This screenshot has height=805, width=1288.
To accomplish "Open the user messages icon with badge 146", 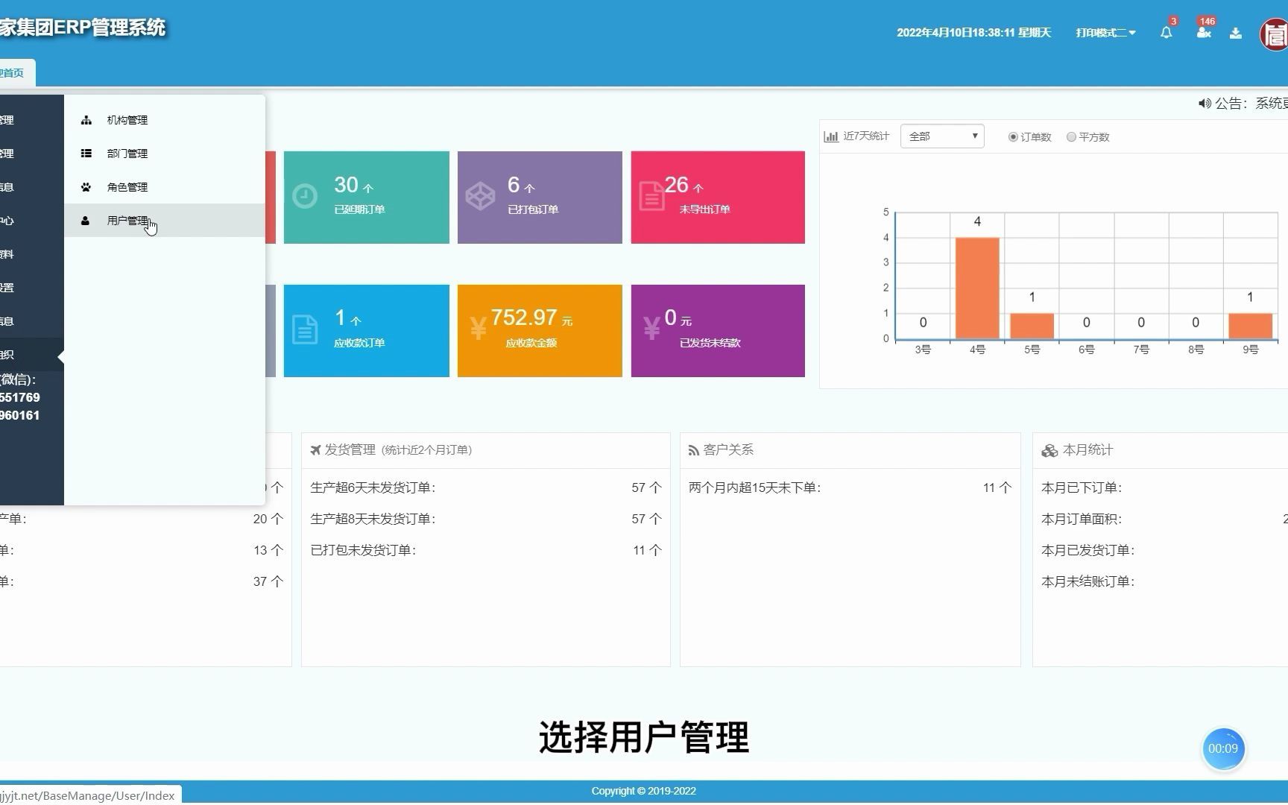I will (1203, 32).
